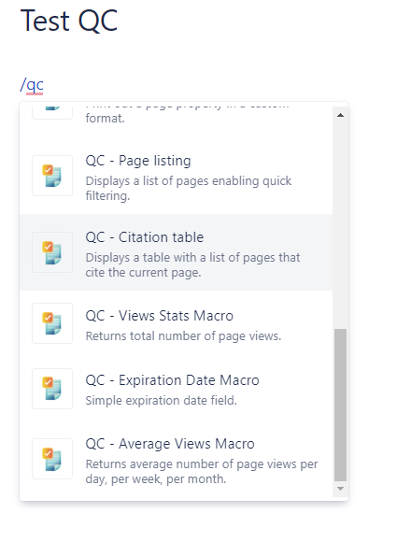Pick QC - Expiration Date Macro entry
Viewport: 397px width, 542px height.
coord(176,389)
